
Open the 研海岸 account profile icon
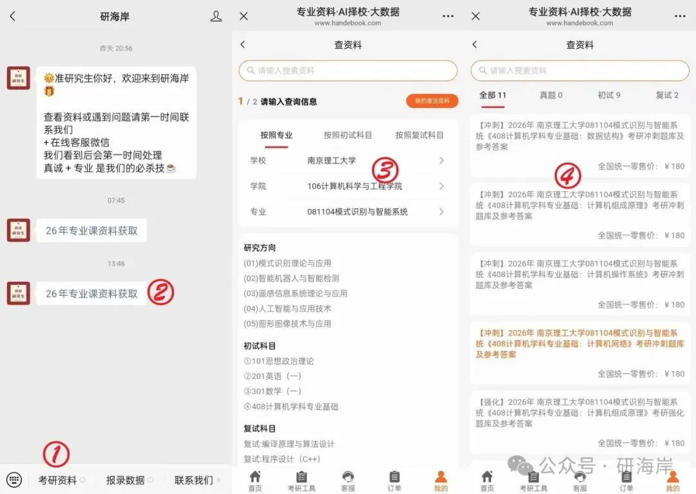pos(216,16)
